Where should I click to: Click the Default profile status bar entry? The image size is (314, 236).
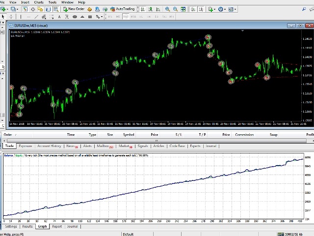(128, 234)
